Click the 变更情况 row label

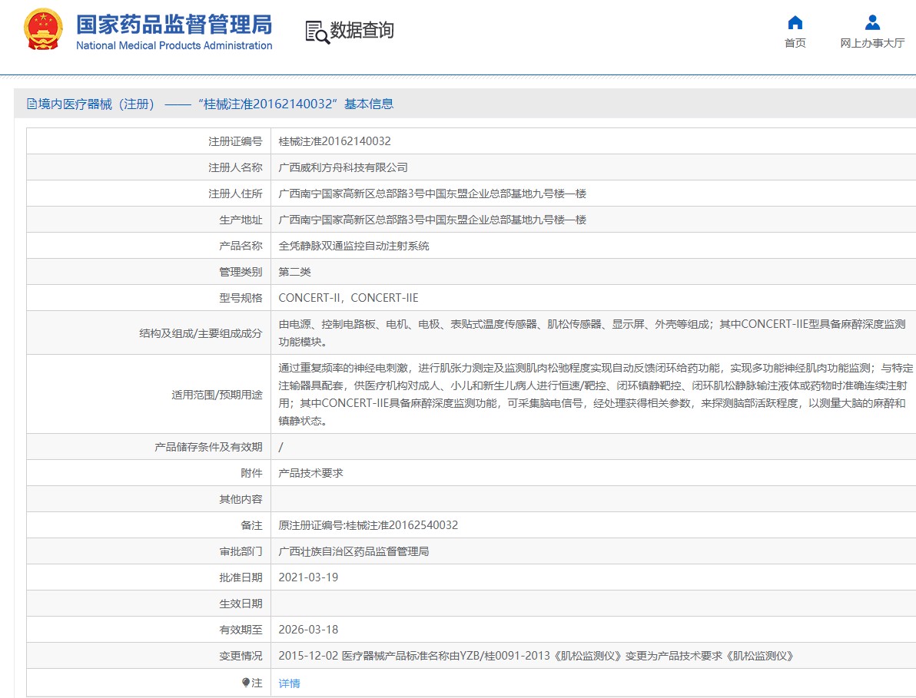coord(241,656)
